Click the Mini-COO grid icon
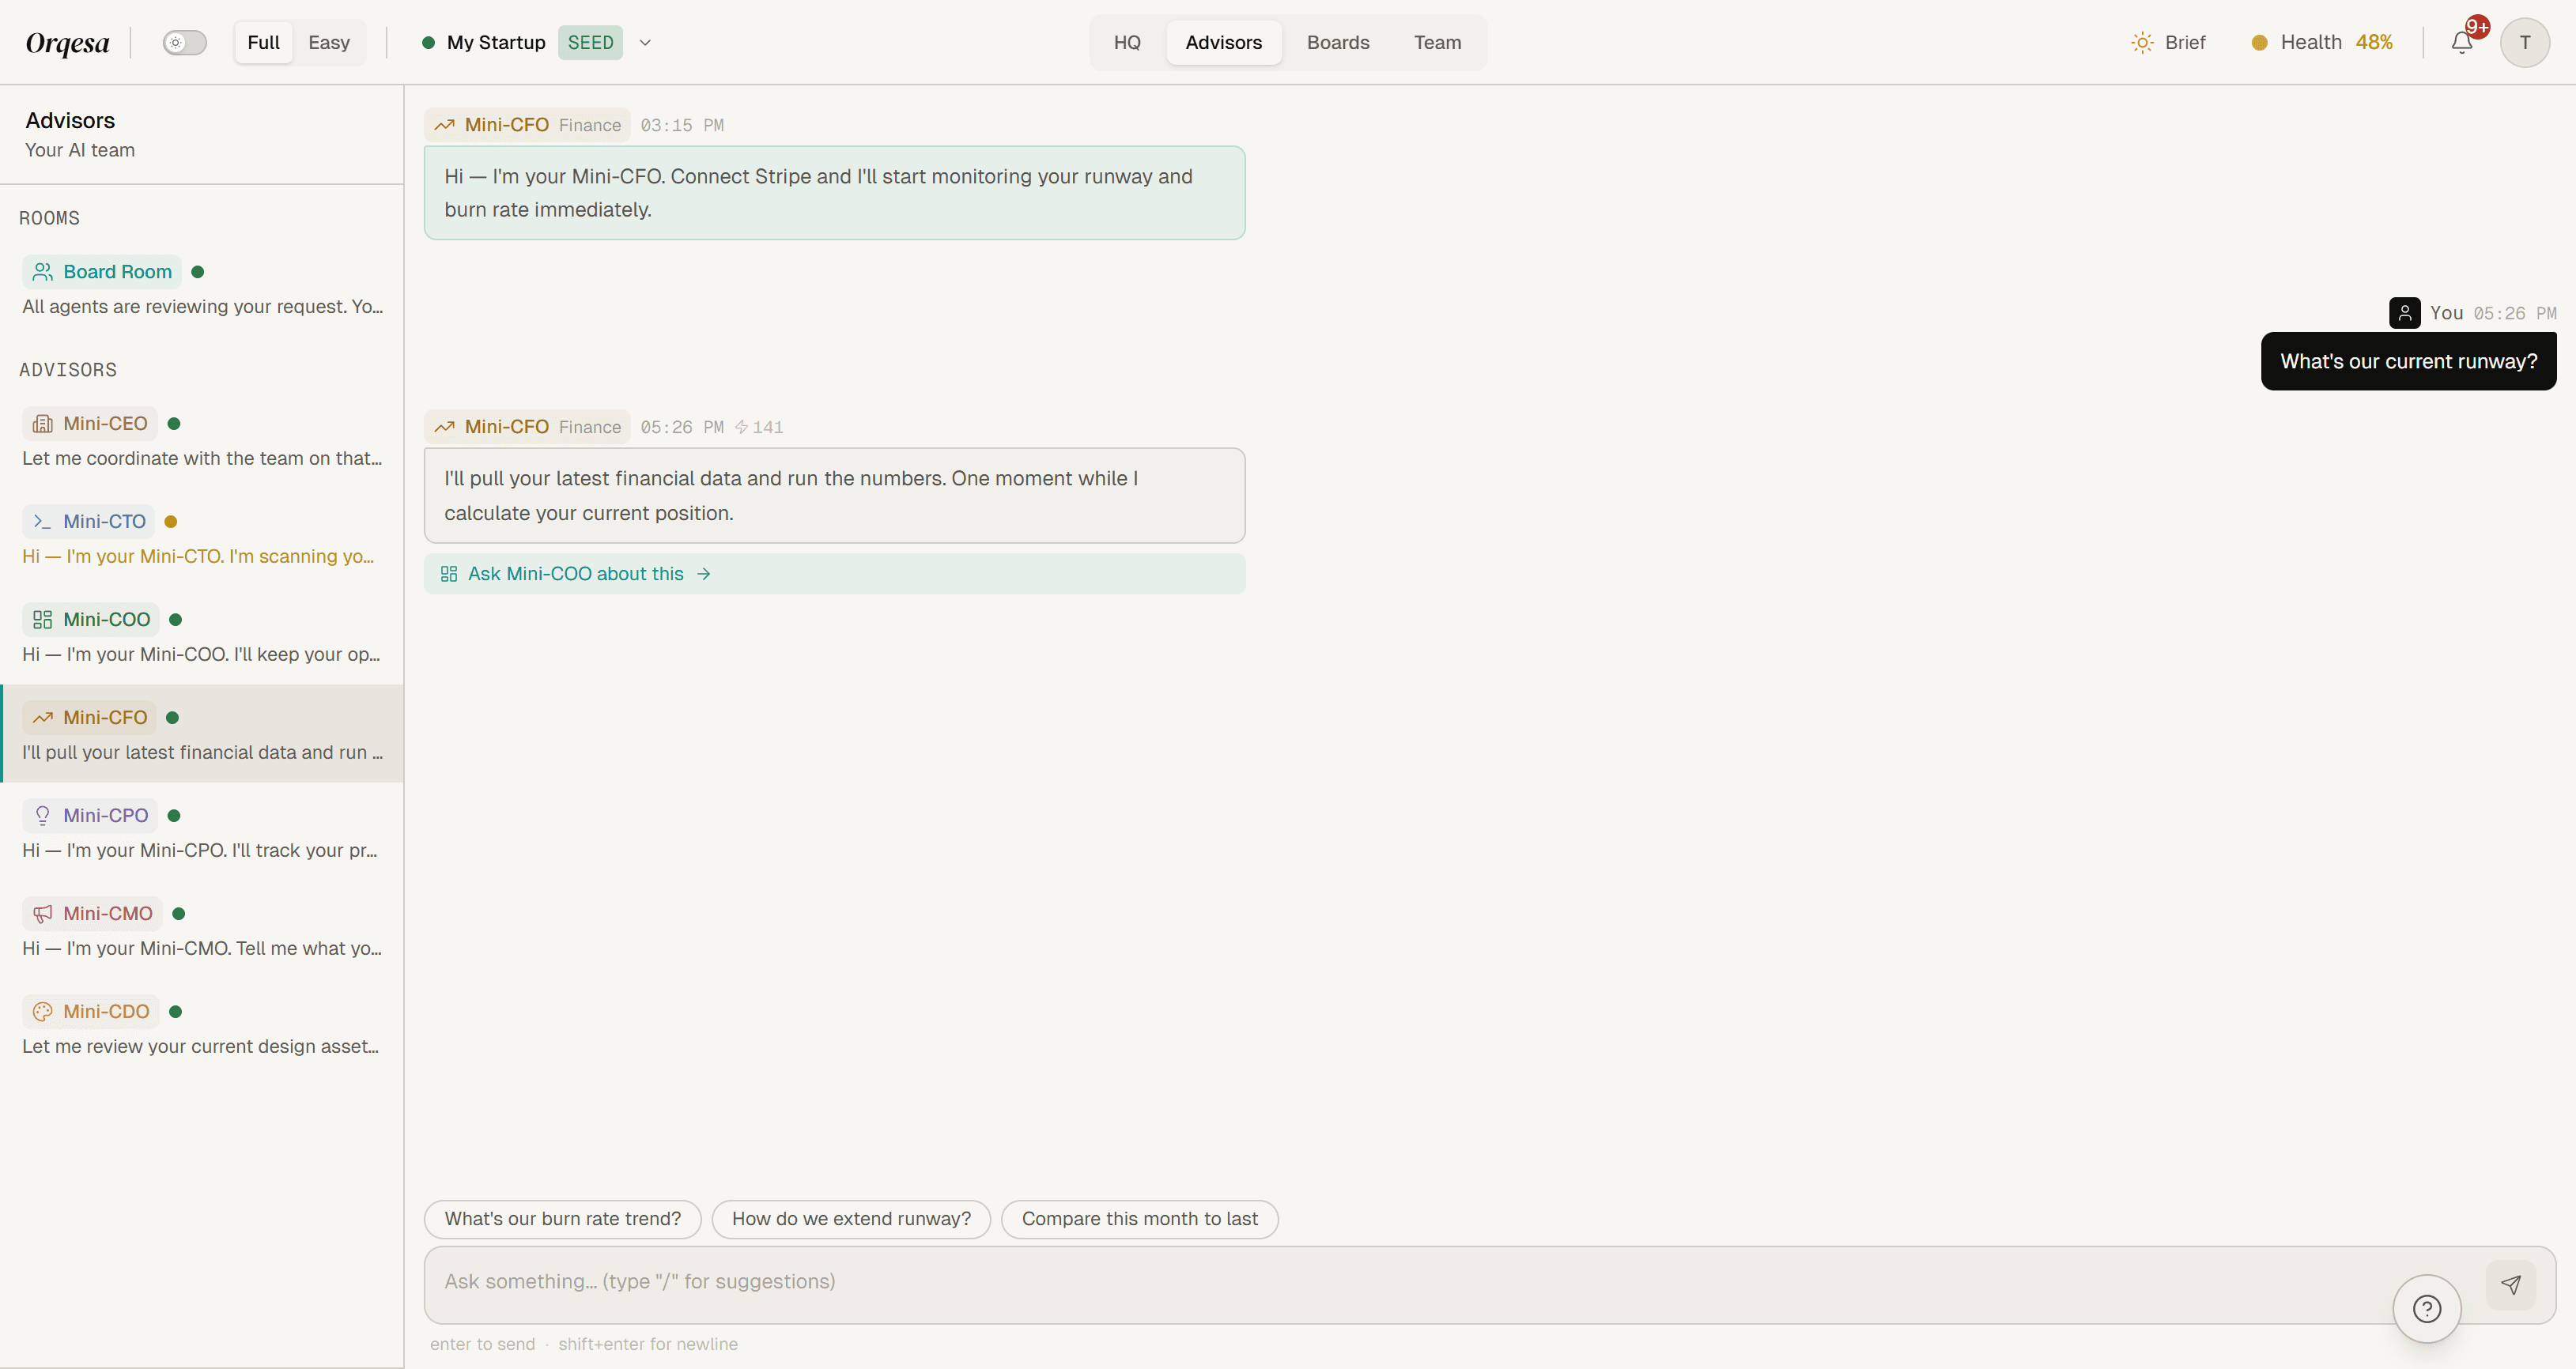Screen dimensions: 2576x1369 42,619
